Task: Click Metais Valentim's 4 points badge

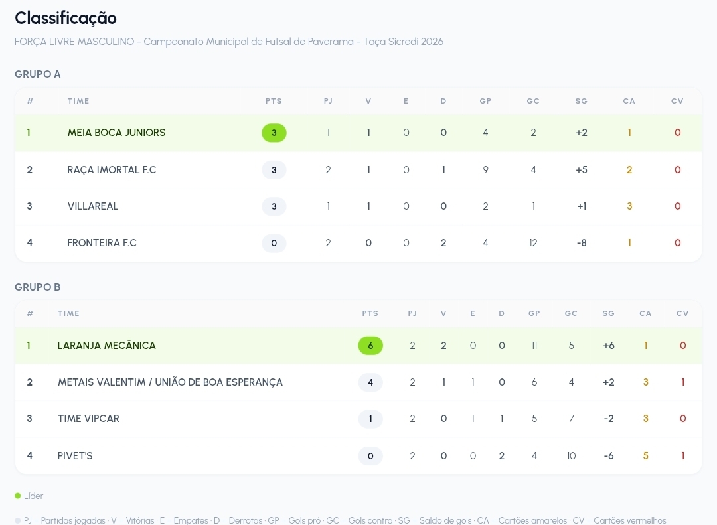Action: tap(370, 382)
